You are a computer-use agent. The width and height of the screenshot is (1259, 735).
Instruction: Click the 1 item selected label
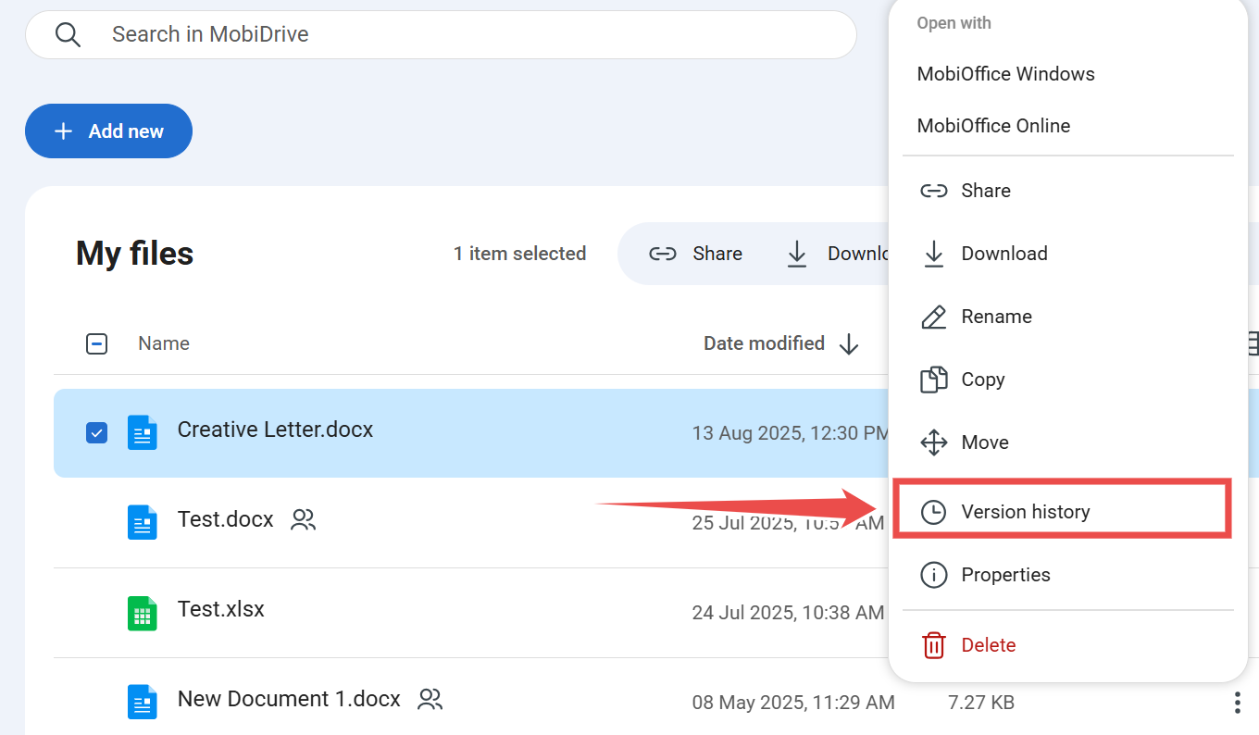point(519,254)
